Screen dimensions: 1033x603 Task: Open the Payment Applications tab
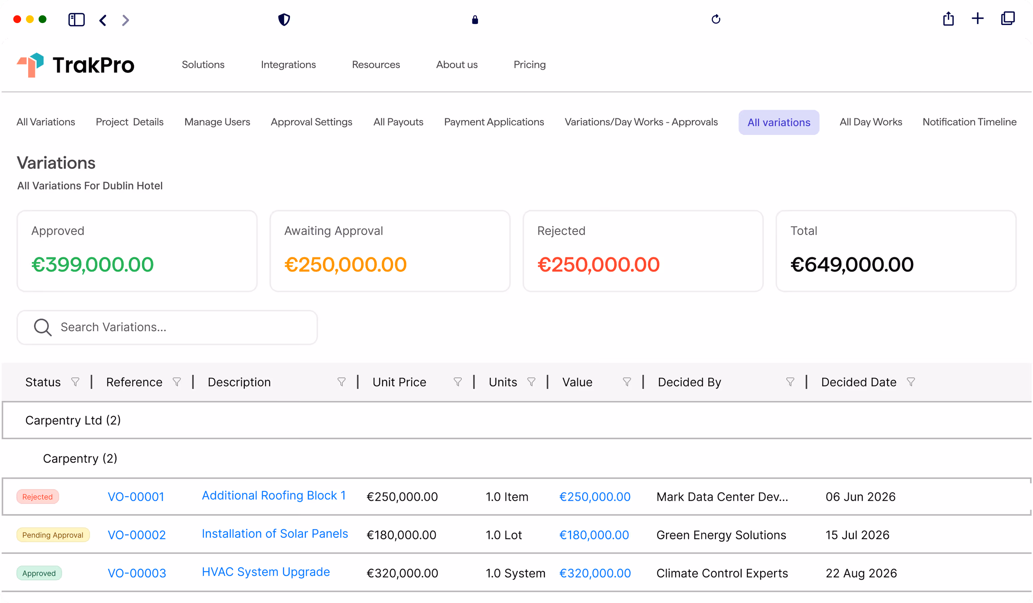(x=494, y=122)
